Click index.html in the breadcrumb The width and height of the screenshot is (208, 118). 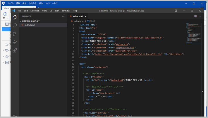click(79, 21)
